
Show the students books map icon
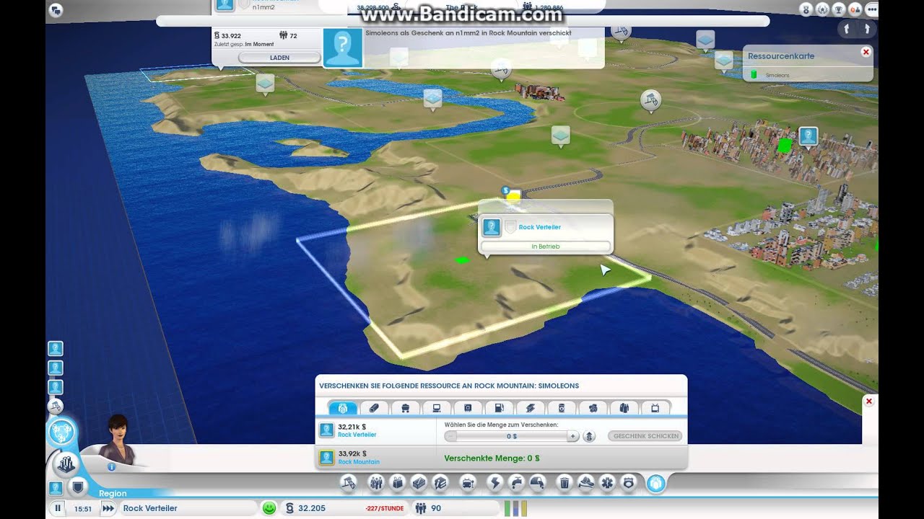pos(440,482)
